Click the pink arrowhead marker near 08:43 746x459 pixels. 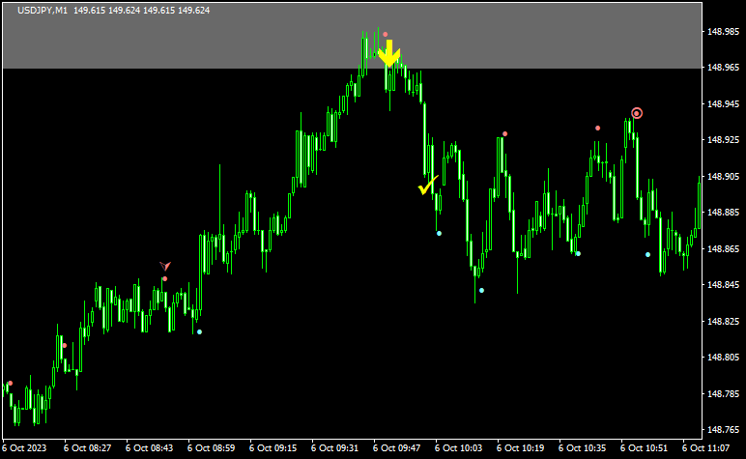165,266
